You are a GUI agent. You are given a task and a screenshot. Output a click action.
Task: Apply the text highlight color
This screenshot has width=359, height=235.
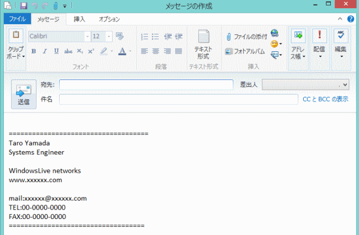point(104,51)
